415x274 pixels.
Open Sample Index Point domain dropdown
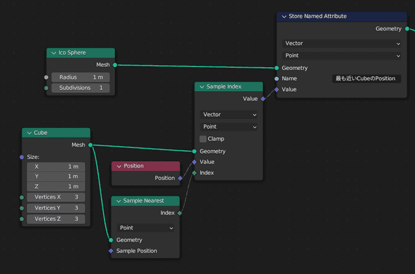point(229,127)
